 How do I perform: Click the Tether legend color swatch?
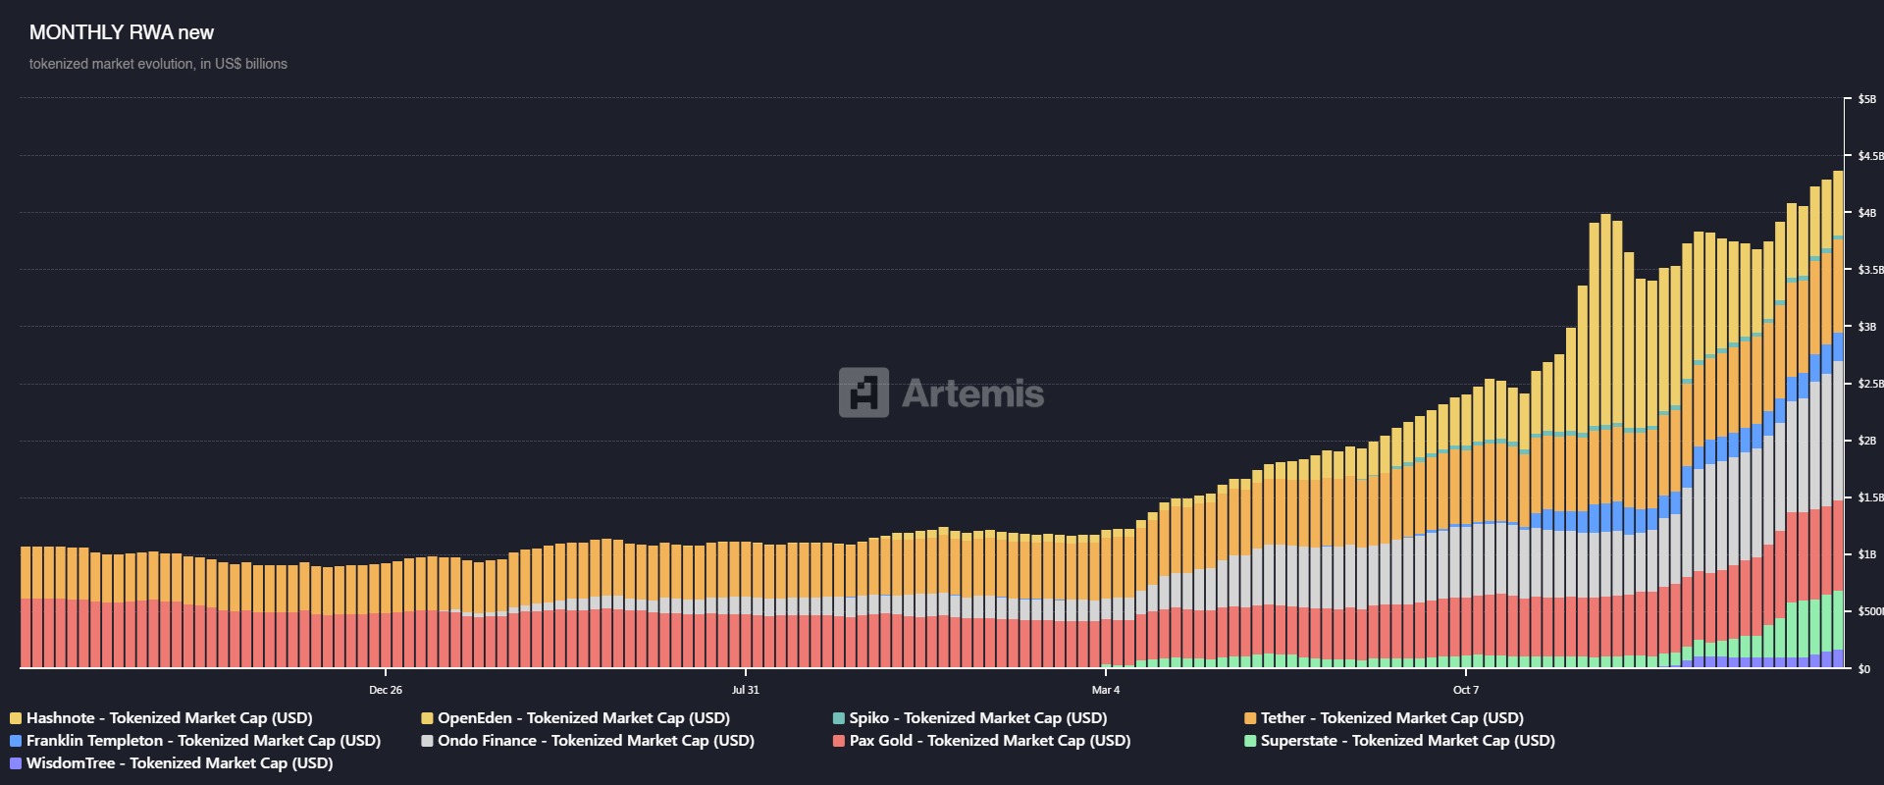[1250, 718]
